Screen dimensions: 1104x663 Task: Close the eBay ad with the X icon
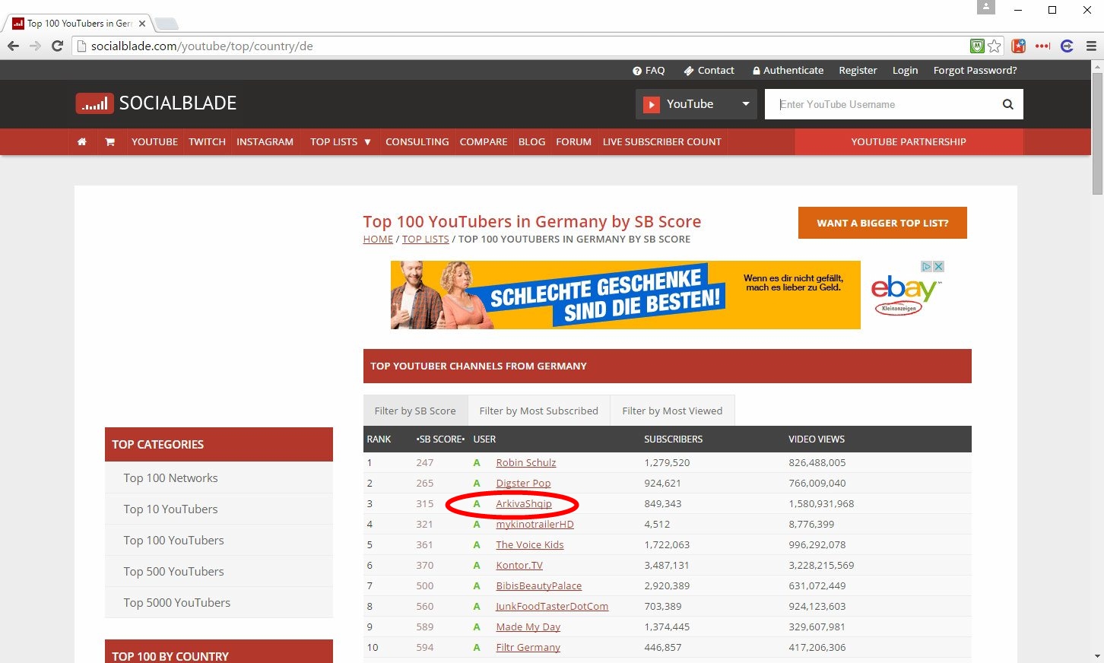pyautogui.click(x=938, y=267)
